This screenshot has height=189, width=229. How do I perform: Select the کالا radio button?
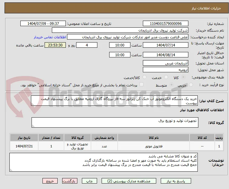(183, 77)
